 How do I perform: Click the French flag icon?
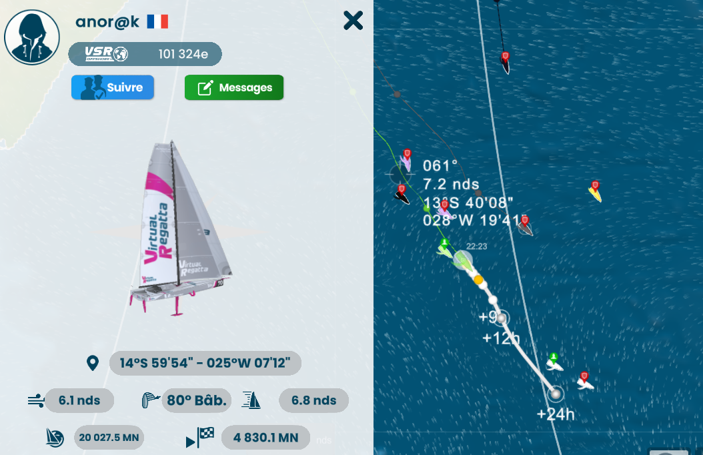[x=158, y=21]
